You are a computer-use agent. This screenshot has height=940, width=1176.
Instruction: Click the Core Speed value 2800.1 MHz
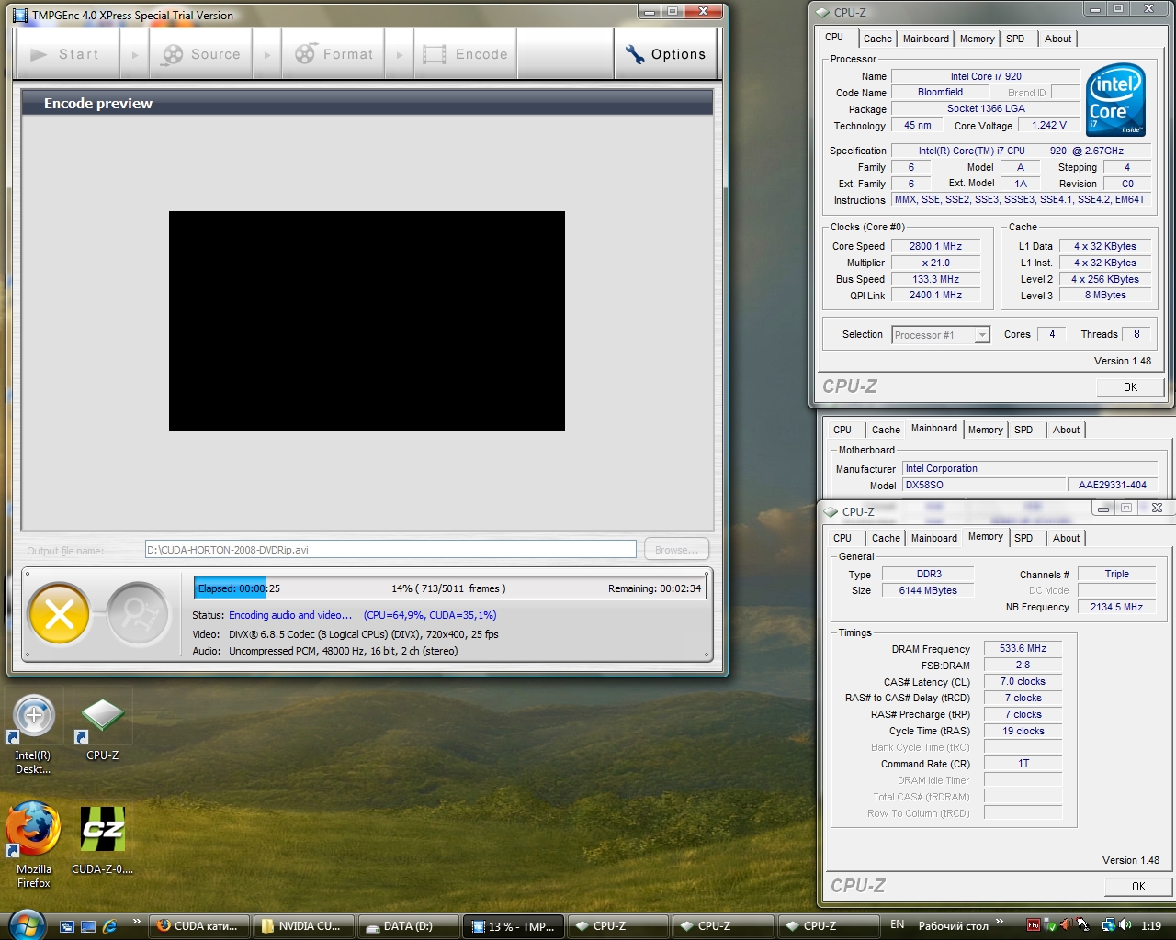click(935, 246)
